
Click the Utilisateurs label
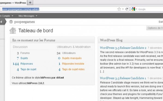69,53
